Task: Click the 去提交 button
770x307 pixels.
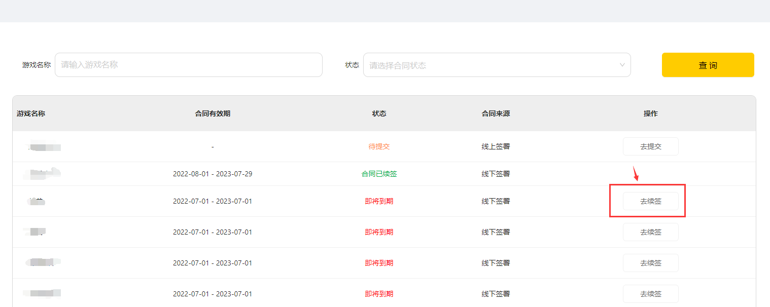Action: (x=650, y=146)
